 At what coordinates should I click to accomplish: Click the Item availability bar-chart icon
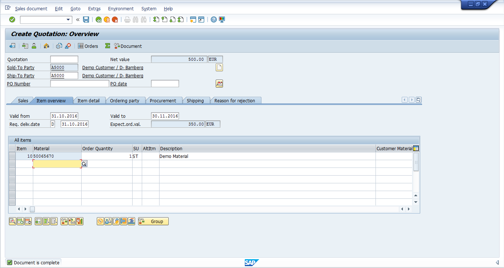click(x=80, y=221)
